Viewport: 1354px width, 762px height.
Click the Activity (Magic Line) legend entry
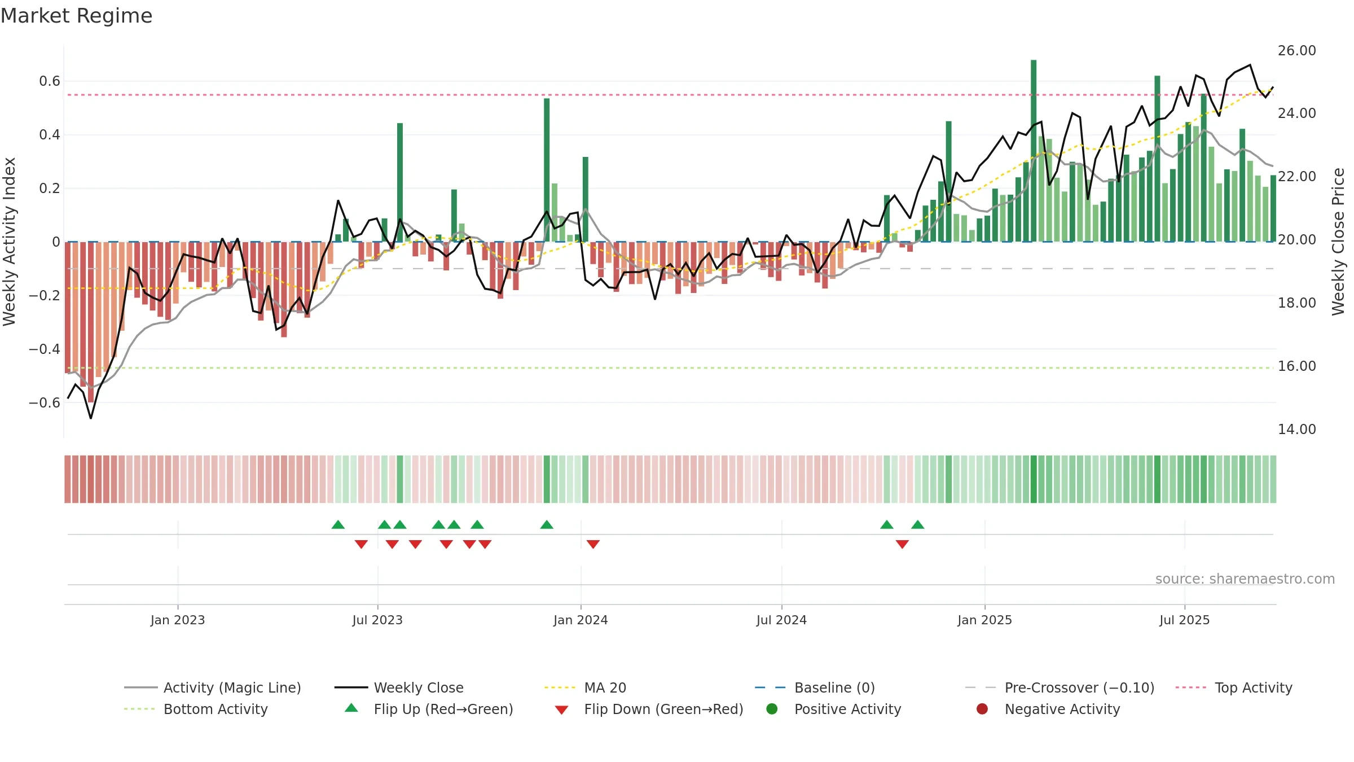pyautogui.click(x=213, y=687)
